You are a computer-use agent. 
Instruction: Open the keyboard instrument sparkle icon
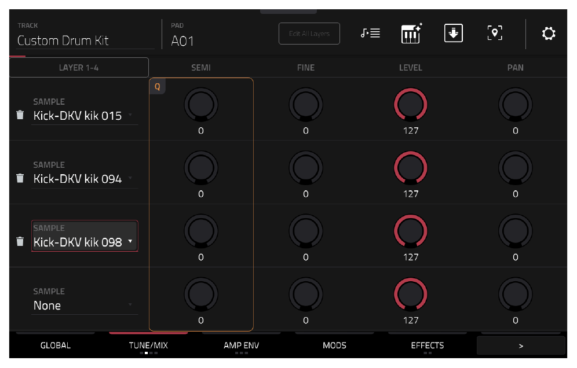tap(411, 34)
